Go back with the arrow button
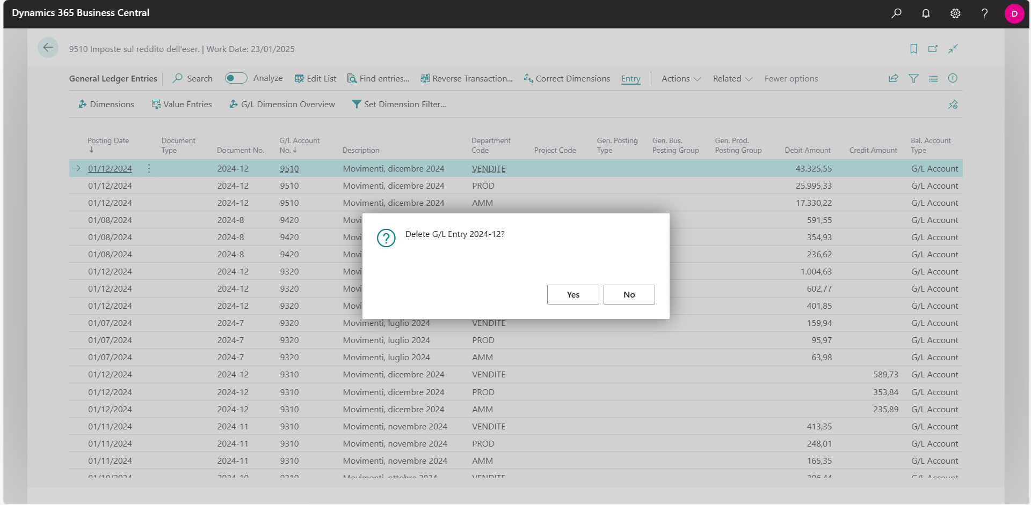This screenshot has width=1031, height=505. point(48,48)
